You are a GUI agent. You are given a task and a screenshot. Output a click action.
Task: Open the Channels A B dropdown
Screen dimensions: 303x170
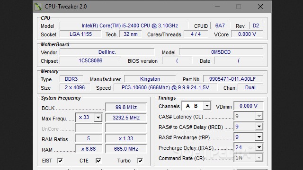207,106
